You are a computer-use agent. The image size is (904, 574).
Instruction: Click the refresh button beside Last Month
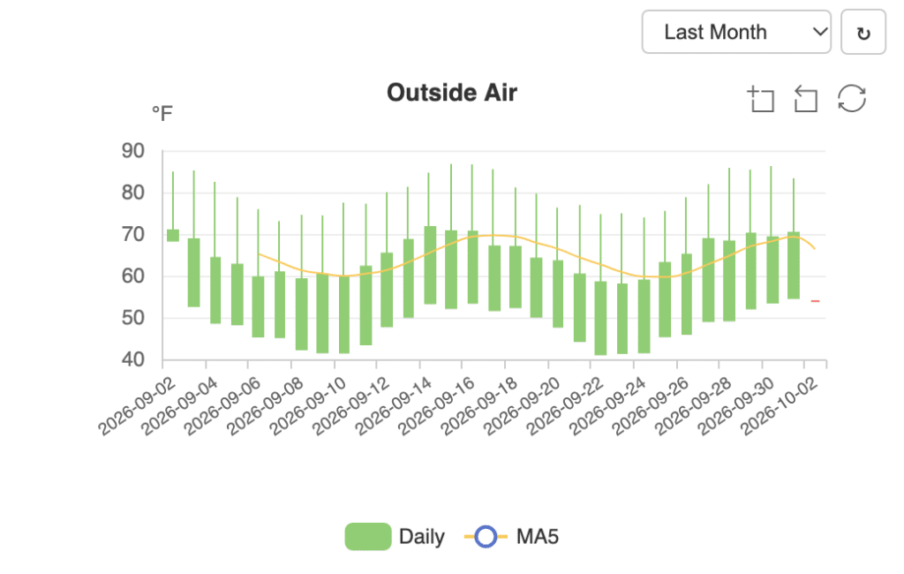click(x=863, y=32)
